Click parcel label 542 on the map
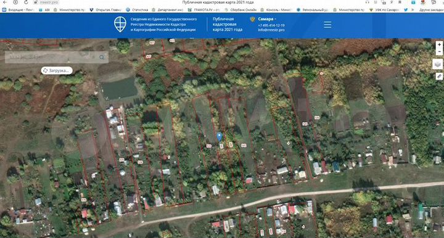The width and height of the screenshot is (444, 238). [244, 145]
